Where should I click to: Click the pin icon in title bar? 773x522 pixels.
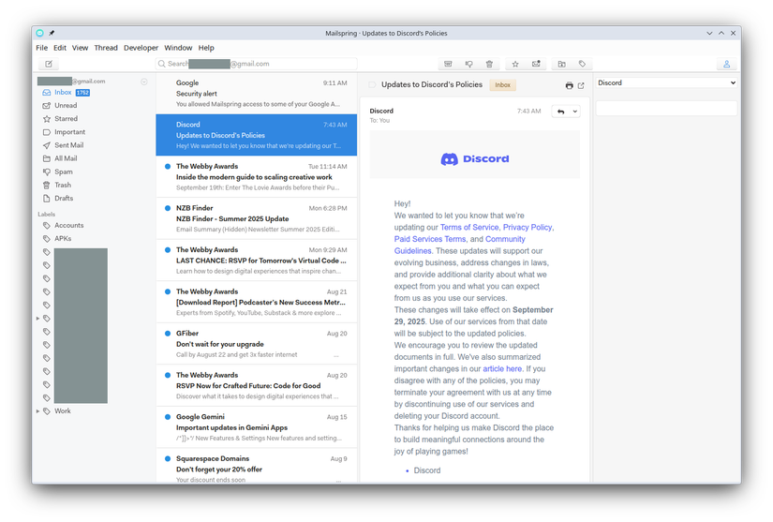(52, 33)
